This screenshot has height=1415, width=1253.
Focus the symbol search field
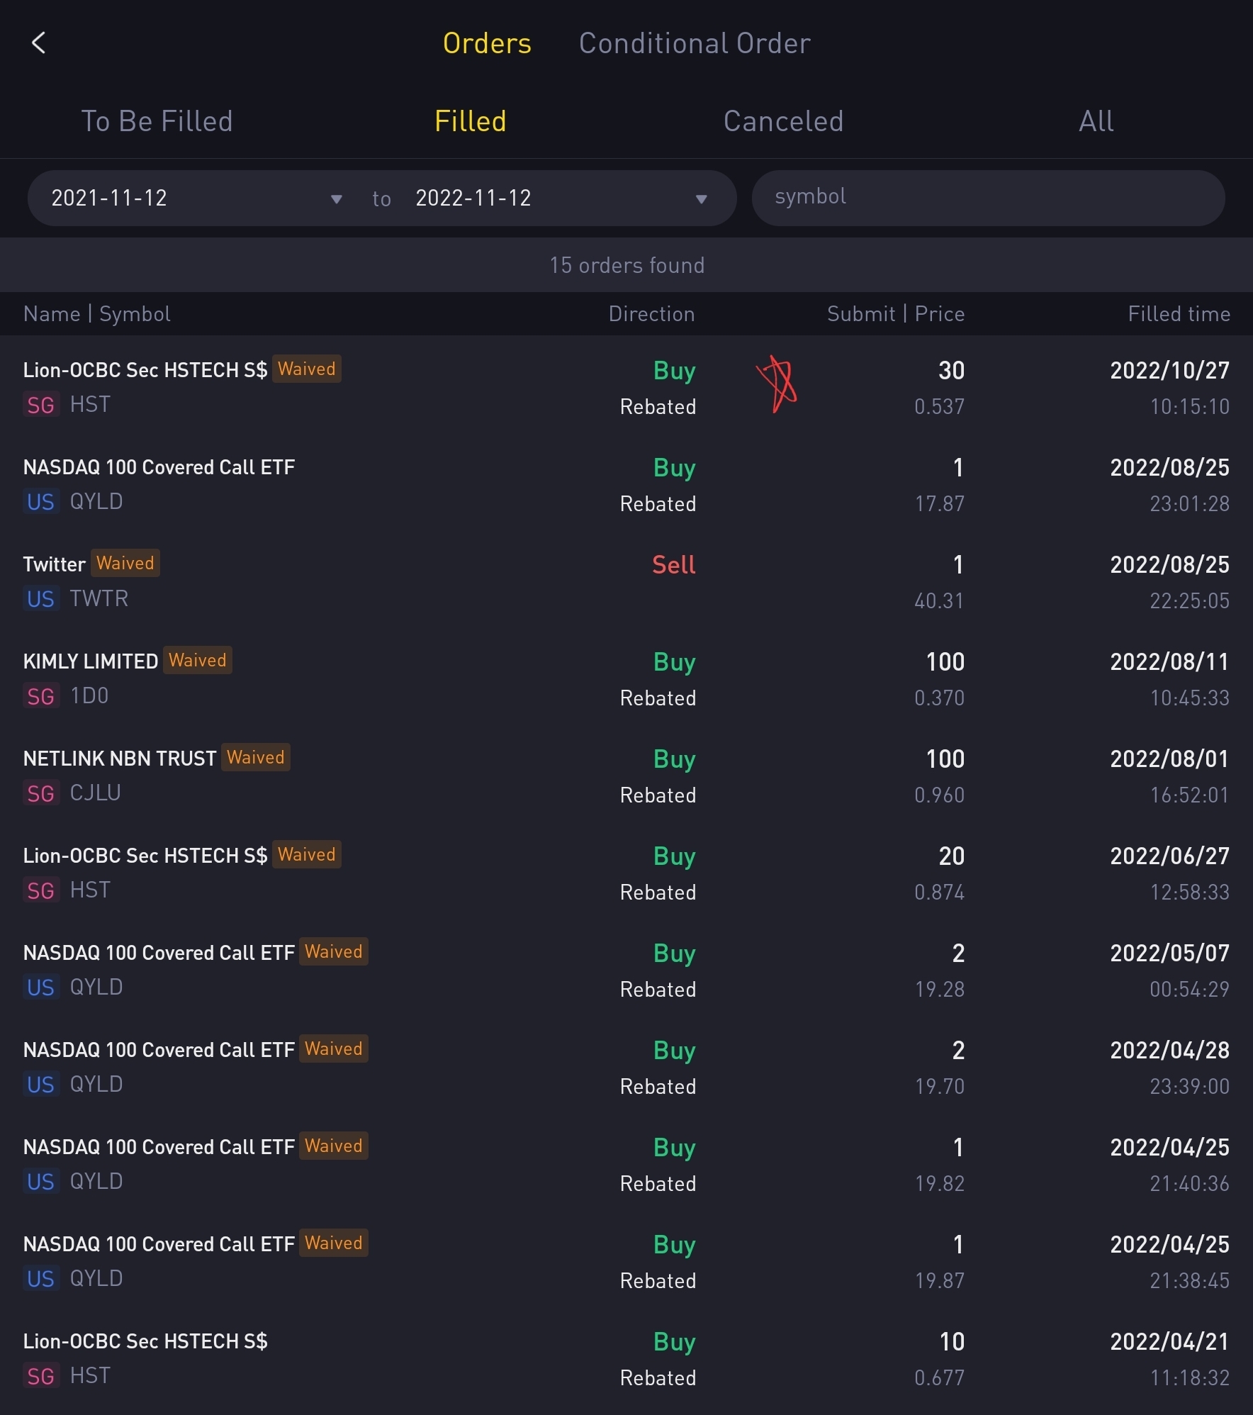(988, 198)
